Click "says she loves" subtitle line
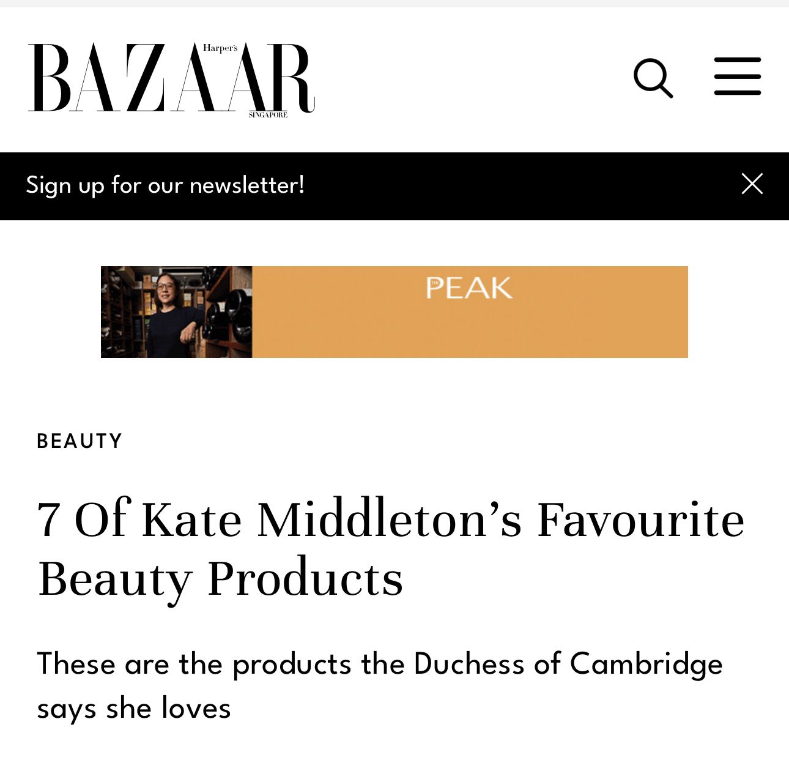 (x=134, y=709)
